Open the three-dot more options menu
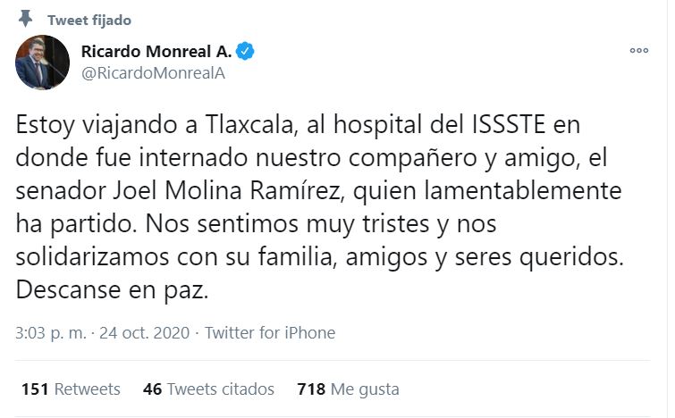Image resolution: width=675 pixels, height=418 pixels. click(638, 51)
